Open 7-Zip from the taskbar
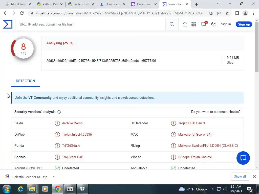 pos(70,189)
